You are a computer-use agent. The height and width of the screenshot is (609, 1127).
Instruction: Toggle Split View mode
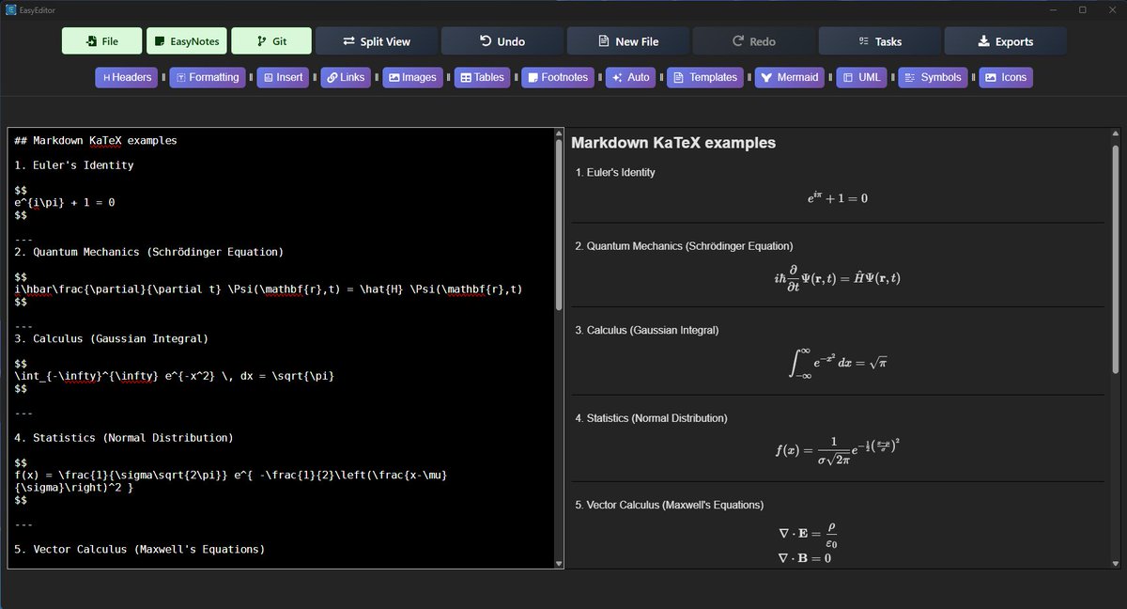(377, 41)
